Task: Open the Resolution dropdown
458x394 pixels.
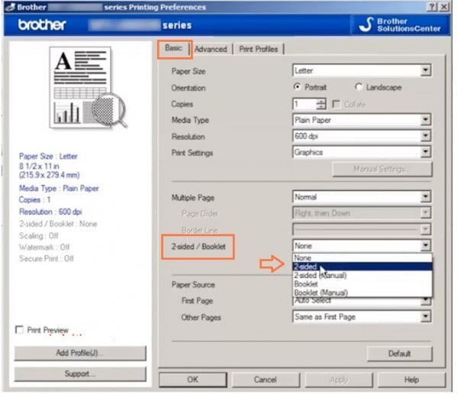Action: 362,136
